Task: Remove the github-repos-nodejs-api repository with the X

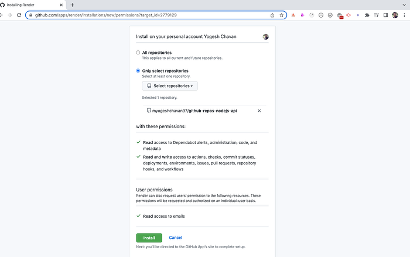Action: [x=259, y=111]
